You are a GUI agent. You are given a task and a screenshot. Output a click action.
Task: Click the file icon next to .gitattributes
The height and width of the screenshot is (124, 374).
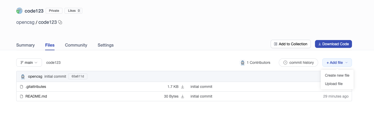22,87
